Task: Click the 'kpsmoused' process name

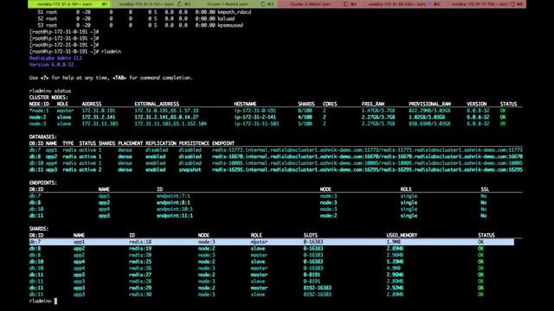Action: tap(230, 25)
